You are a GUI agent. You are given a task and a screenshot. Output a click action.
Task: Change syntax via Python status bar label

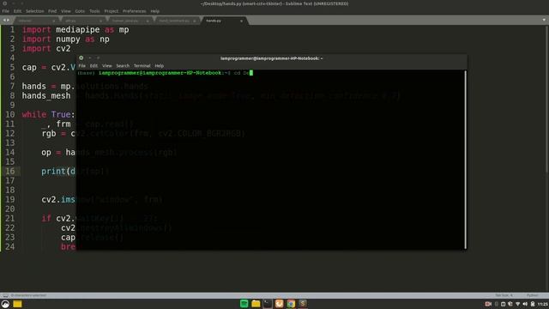click(533, 295)
